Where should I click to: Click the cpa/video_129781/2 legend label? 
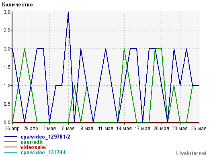pyautogui.click(x=45, y=137)
